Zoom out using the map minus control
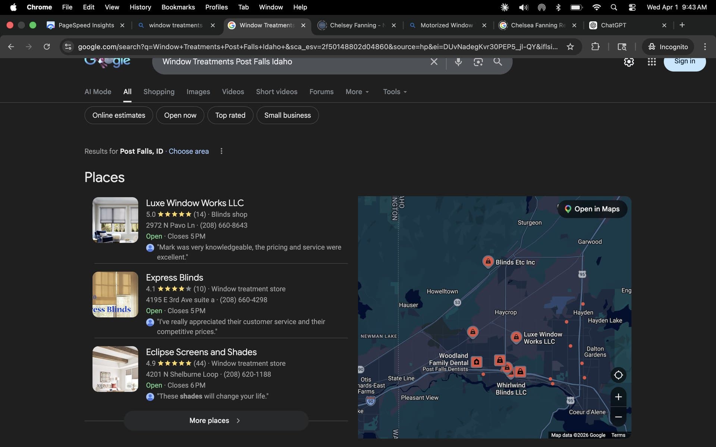Image resolution: width=716 pixels, height=447 pixels. [618, 417]
